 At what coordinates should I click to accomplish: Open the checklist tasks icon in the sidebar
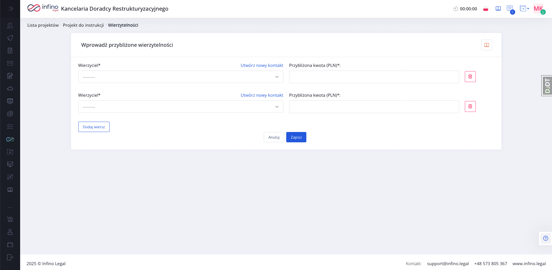pyautogui.click(x=10, y=127)
